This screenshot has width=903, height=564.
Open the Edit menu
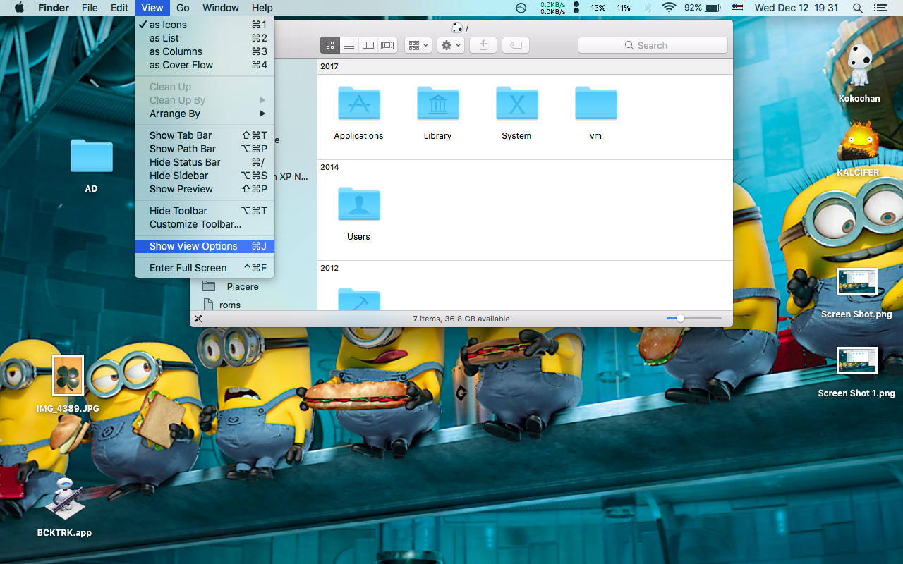119,8
